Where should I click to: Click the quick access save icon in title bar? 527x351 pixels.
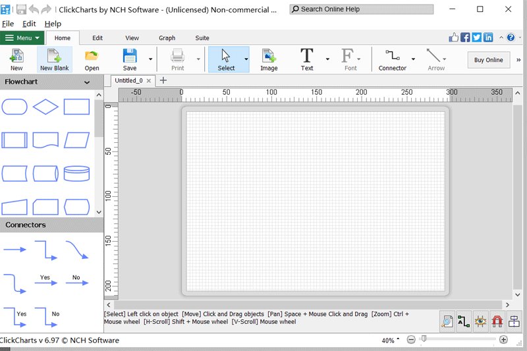pos(21,9)
